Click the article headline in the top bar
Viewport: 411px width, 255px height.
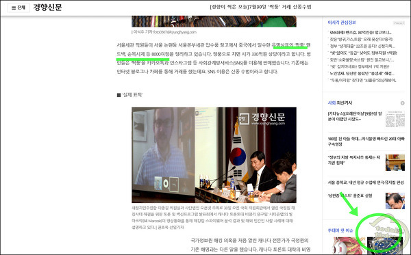[x=260, y=7]
